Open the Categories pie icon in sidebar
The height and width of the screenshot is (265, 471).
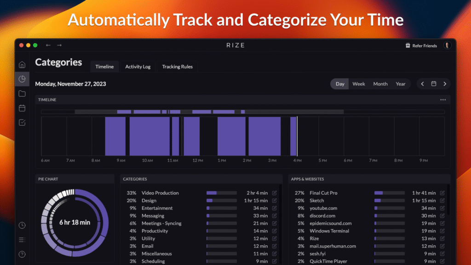22,79
